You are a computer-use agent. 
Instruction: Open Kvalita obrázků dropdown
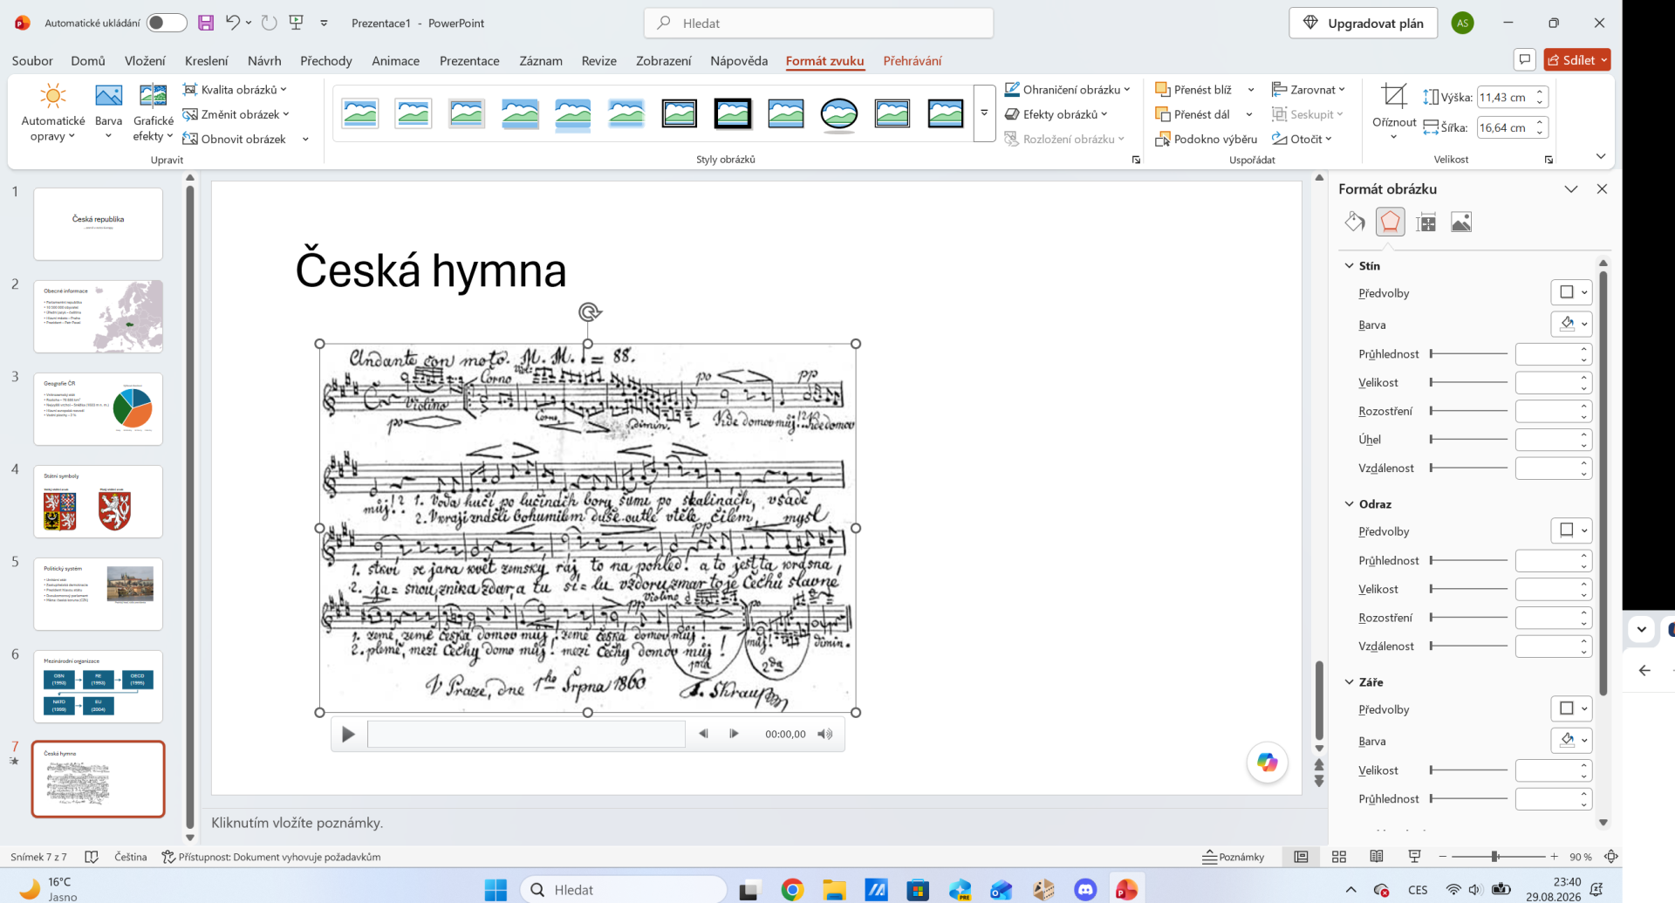coord(235,89)
